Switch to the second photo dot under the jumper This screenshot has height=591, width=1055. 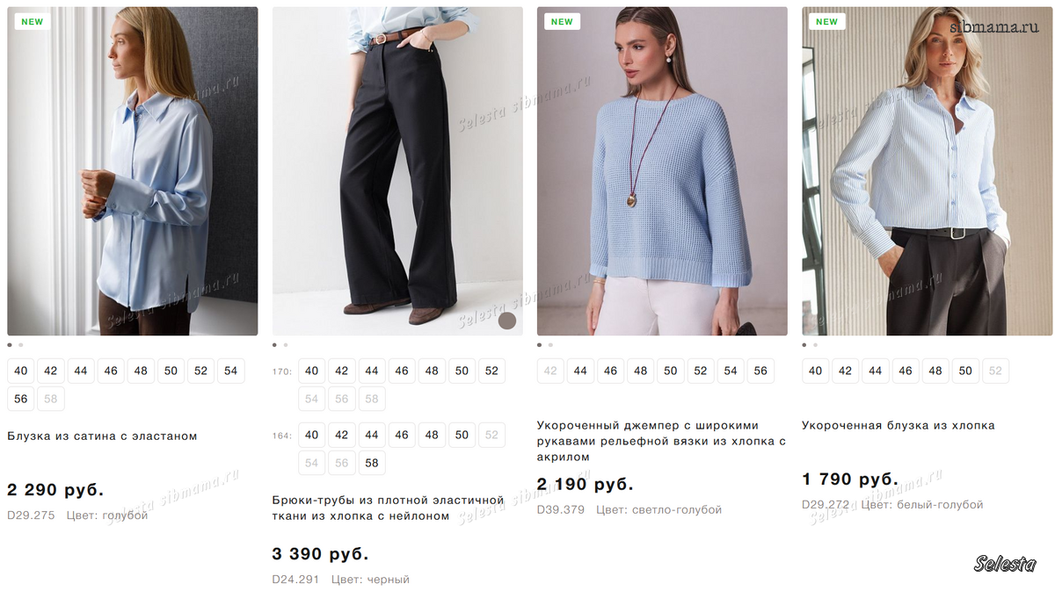550,345
